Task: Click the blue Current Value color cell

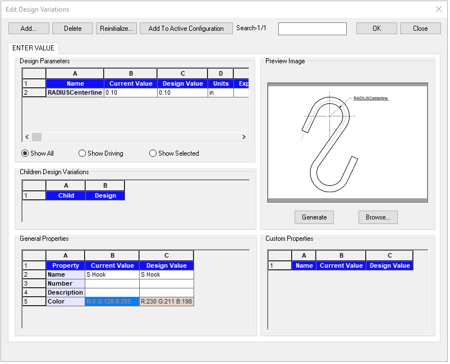Action: [112, 302]
